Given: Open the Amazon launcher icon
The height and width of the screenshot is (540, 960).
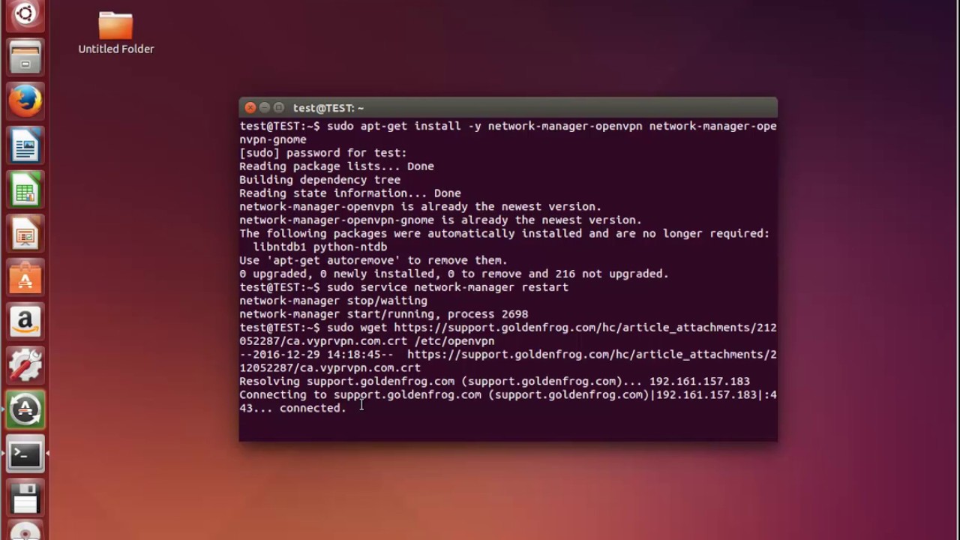Looking at the screenshot, I should click(x=25, y=322).
